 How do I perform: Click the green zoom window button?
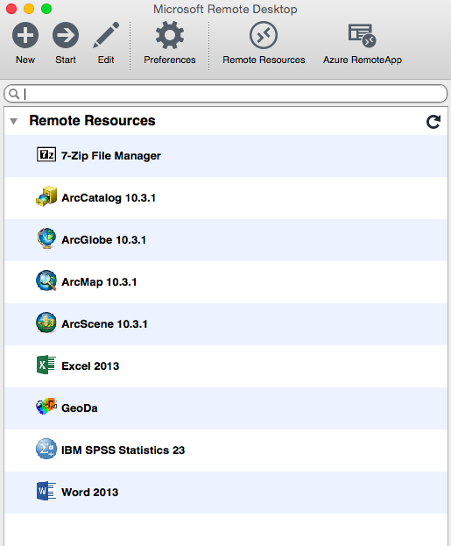coord(46,9)
